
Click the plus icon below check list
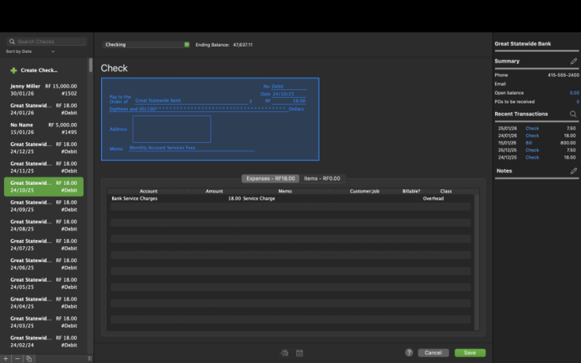point(6,358)
